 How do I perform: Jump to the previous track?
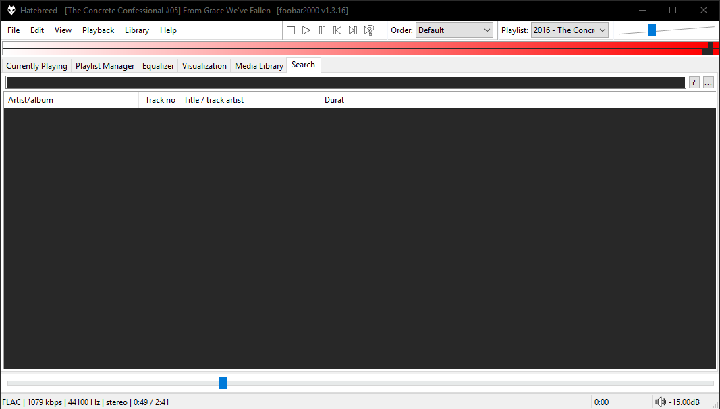coord(337,30)
